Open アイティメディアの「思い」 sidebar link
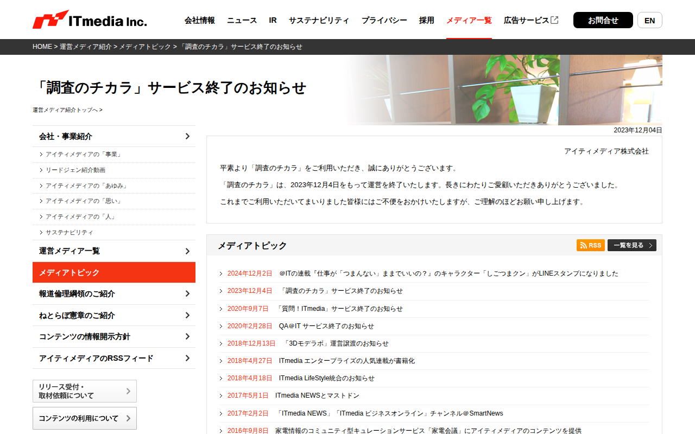695x434 pixels. (84, 201)
